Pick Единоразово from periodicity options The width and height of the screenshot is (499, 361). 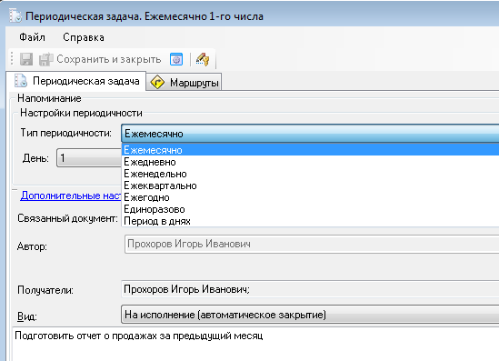(310, 209)
